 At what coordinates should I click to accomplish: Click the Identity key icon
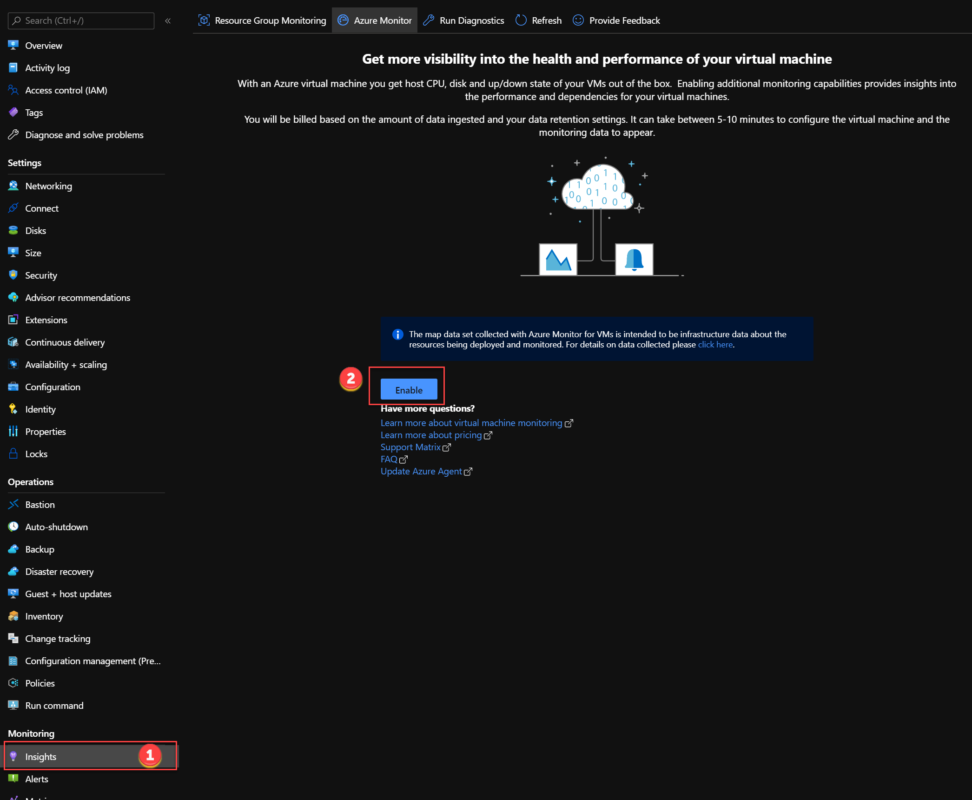click(13, 409)
